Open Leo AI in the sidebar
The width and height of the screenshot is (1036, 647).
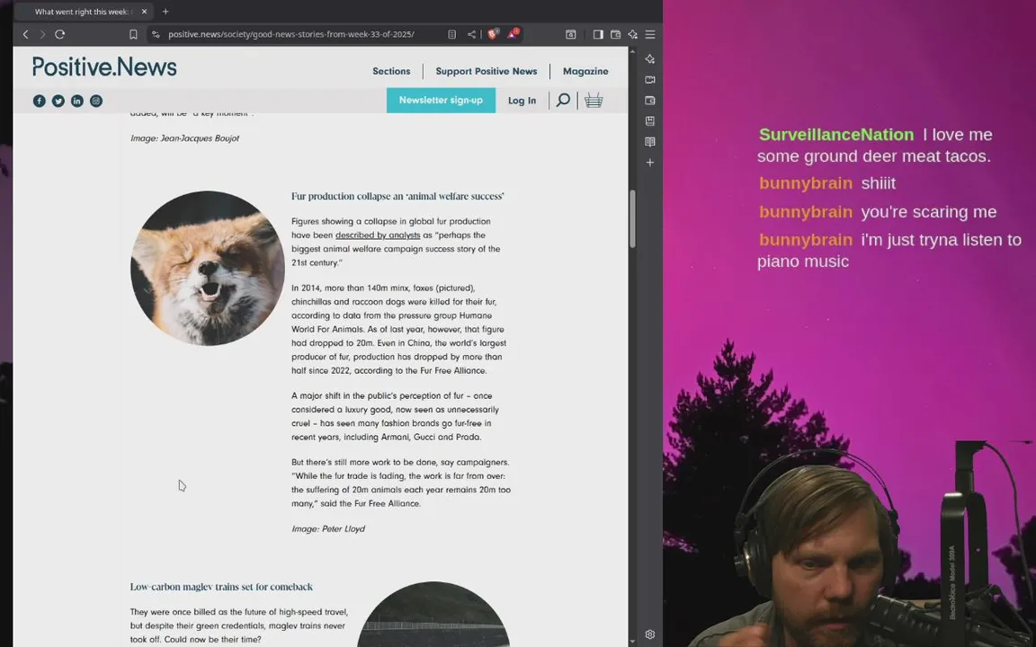[650, 58]
